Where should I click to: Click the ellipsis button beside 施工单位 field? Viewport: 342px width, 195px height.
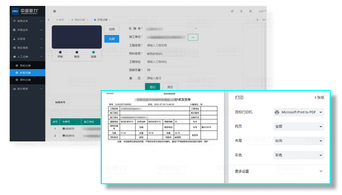pyautogui.click(x=193, y=37)
